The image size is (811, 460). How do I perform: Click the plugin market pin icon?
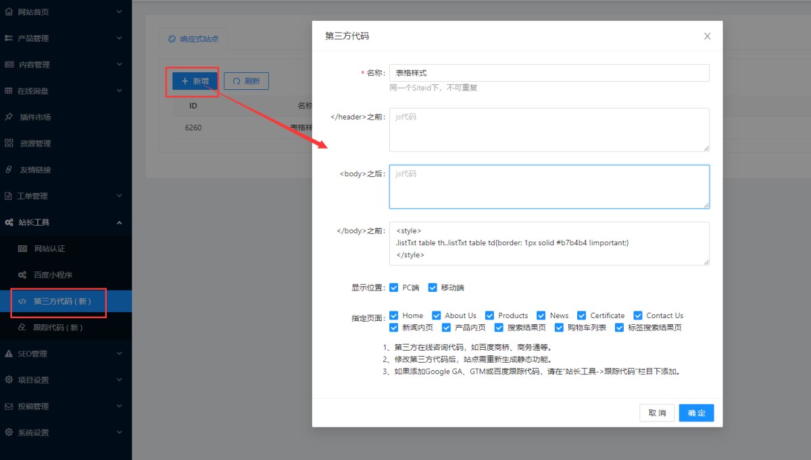tap(9, 117)
